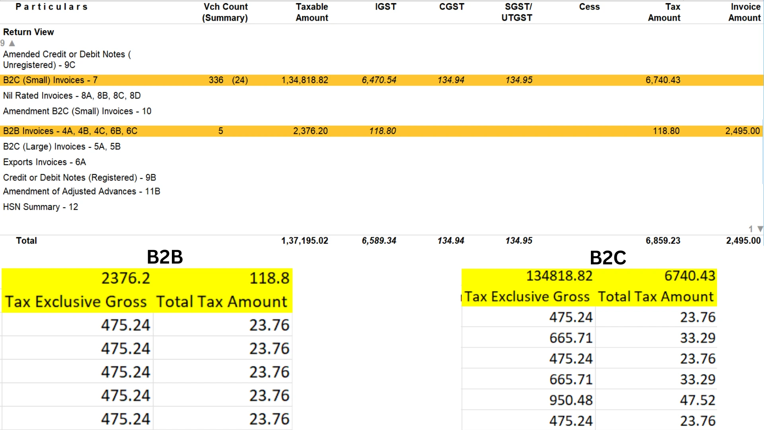Click the IGST column header

pos(385,6)
